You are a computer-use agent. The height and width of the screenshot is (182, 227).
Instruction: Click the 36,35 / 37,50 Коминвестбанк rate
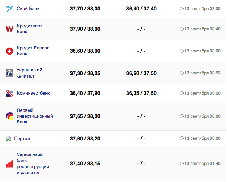point(141,93)
